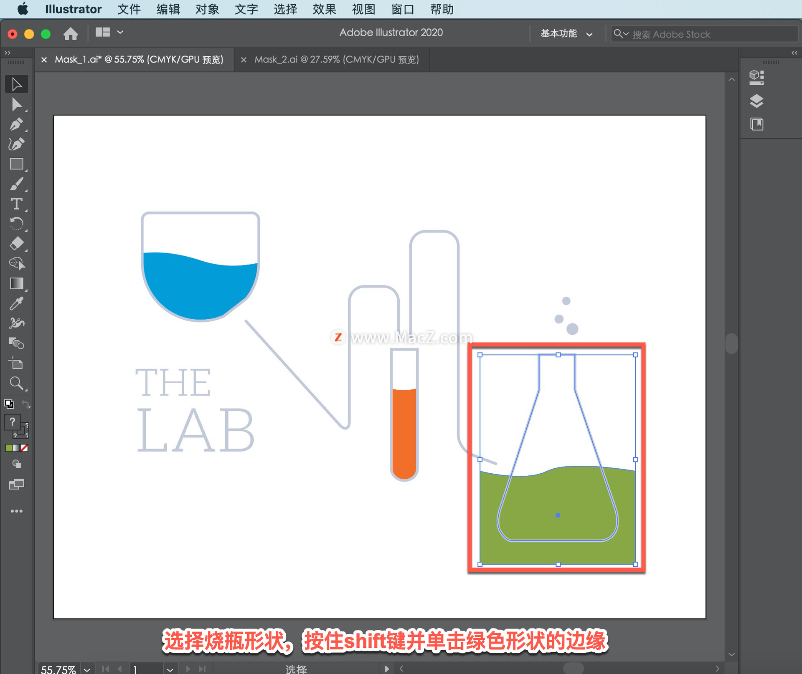This screenshot has height=674, width=802.
Task: Set paint to None
Action: (x=24, y=448)
